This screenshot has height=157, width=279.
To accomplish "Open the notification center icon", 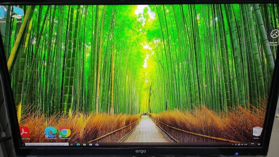I will pyautogui.click(x=259, y=144).
